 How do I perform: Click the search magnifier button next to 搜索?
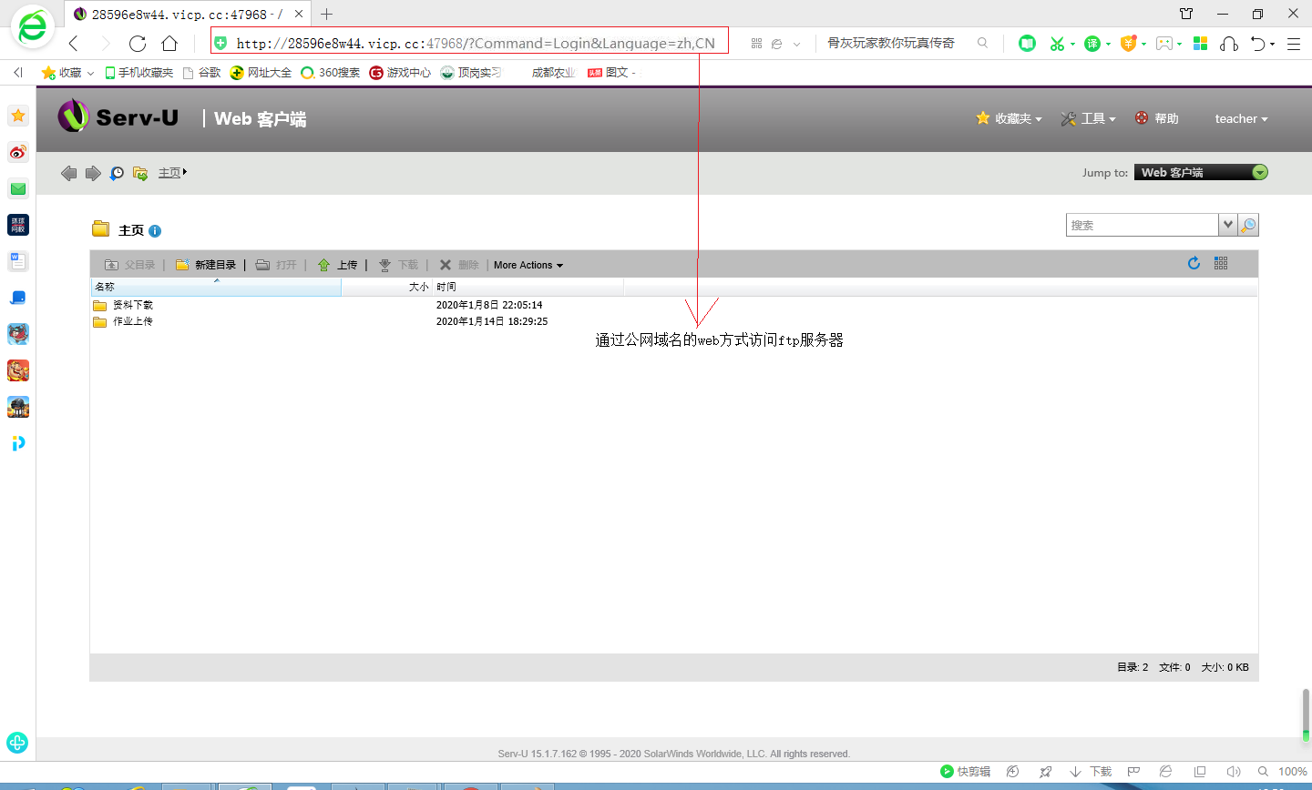[x=1248, y=225]
